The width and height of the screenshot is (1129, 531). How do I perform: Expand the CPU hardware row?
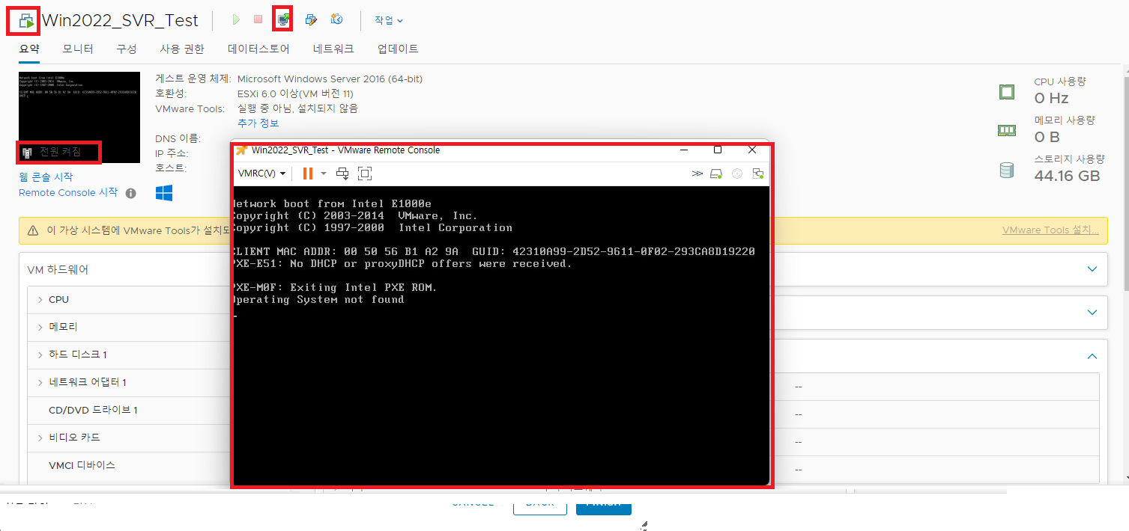(40, 300)
